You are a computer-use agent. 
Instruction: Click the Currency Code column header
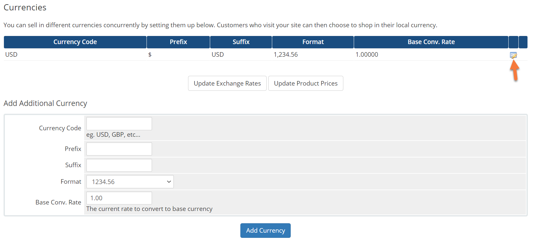[75, 42]
